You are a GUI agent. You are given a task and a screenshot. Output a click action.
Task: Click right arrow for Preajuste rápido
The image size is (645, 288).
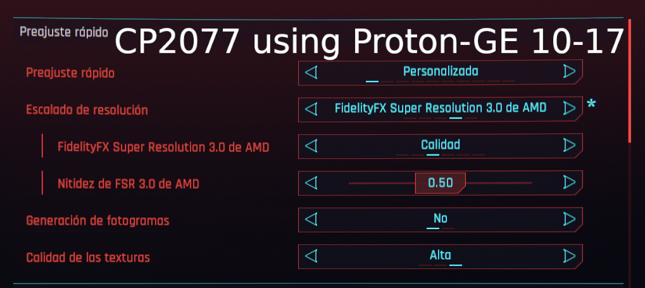(569, 72)
